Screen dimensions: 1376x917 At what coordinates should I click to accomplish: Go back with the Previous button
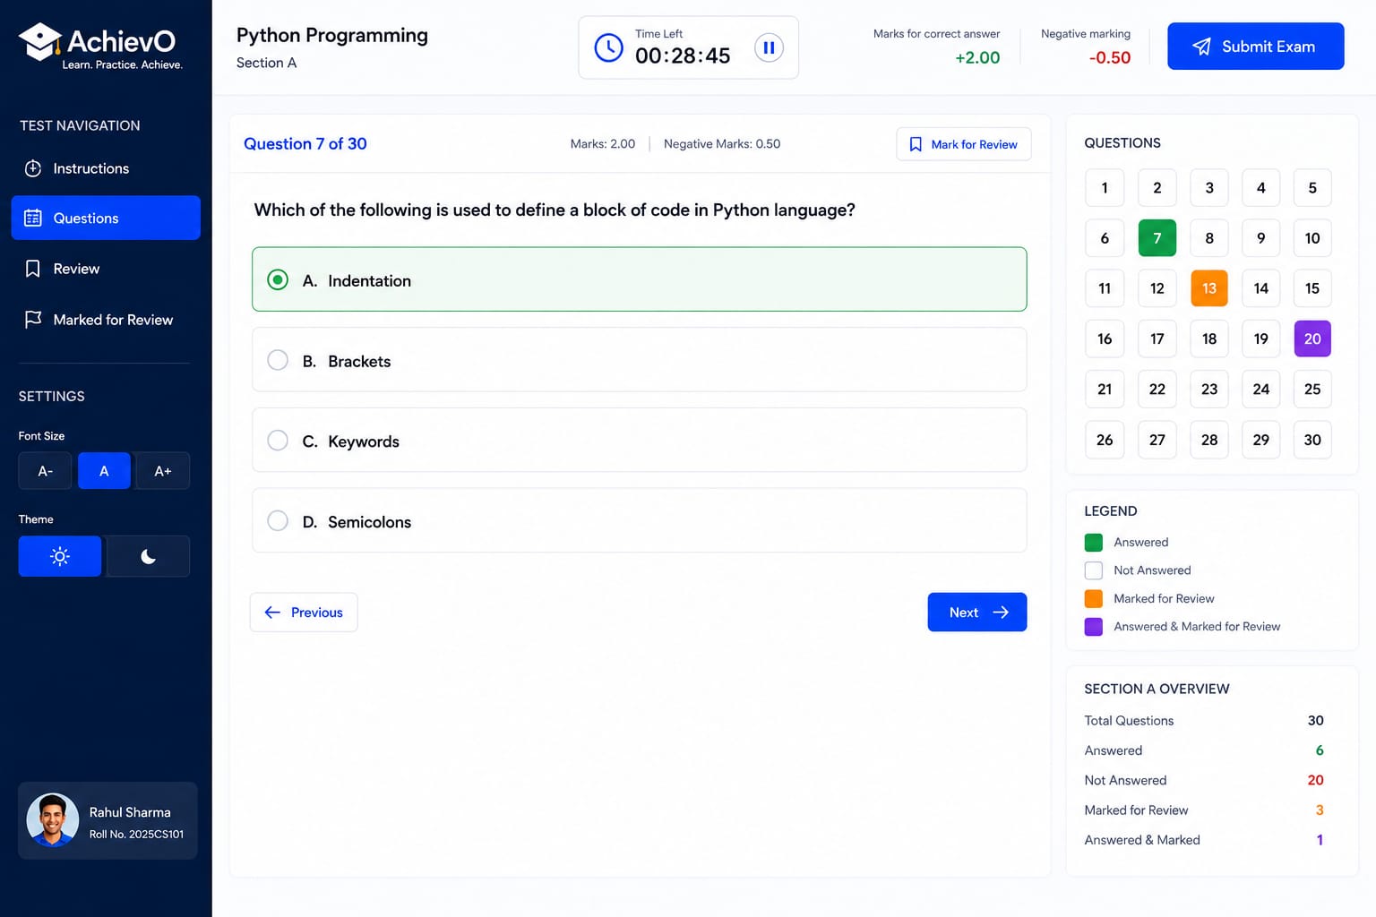(x=304, y=613)
